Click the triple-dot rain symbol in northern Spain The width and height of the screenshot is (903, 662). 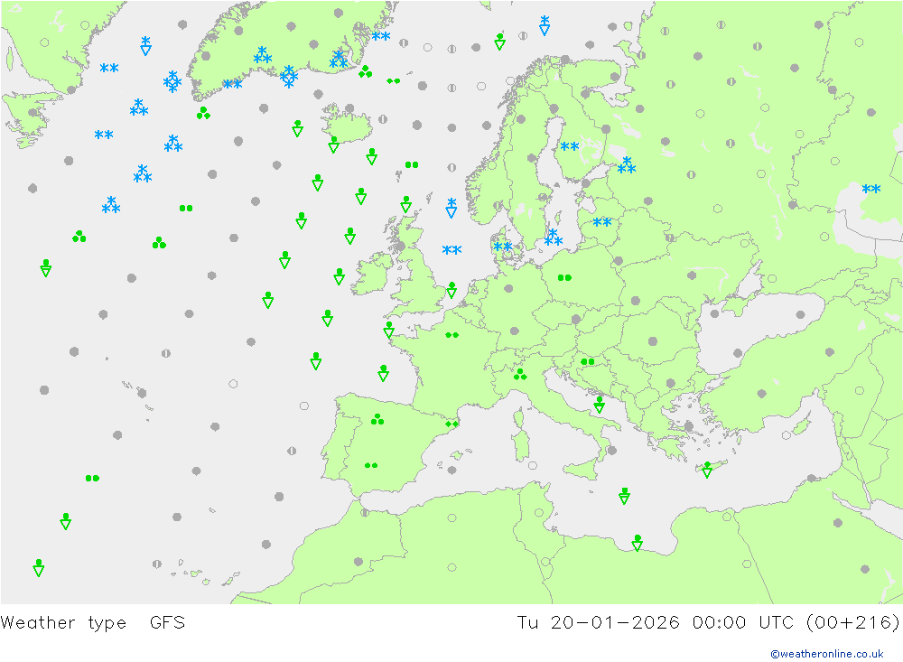click(x=377, y=419)
